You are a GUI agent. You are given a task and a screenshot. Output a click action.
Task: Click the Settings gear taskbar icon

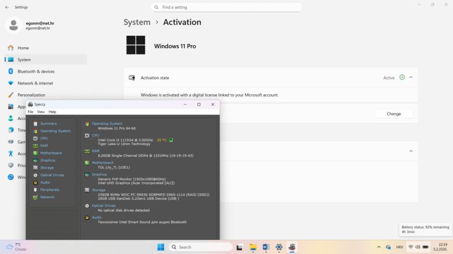coord(279,247)
